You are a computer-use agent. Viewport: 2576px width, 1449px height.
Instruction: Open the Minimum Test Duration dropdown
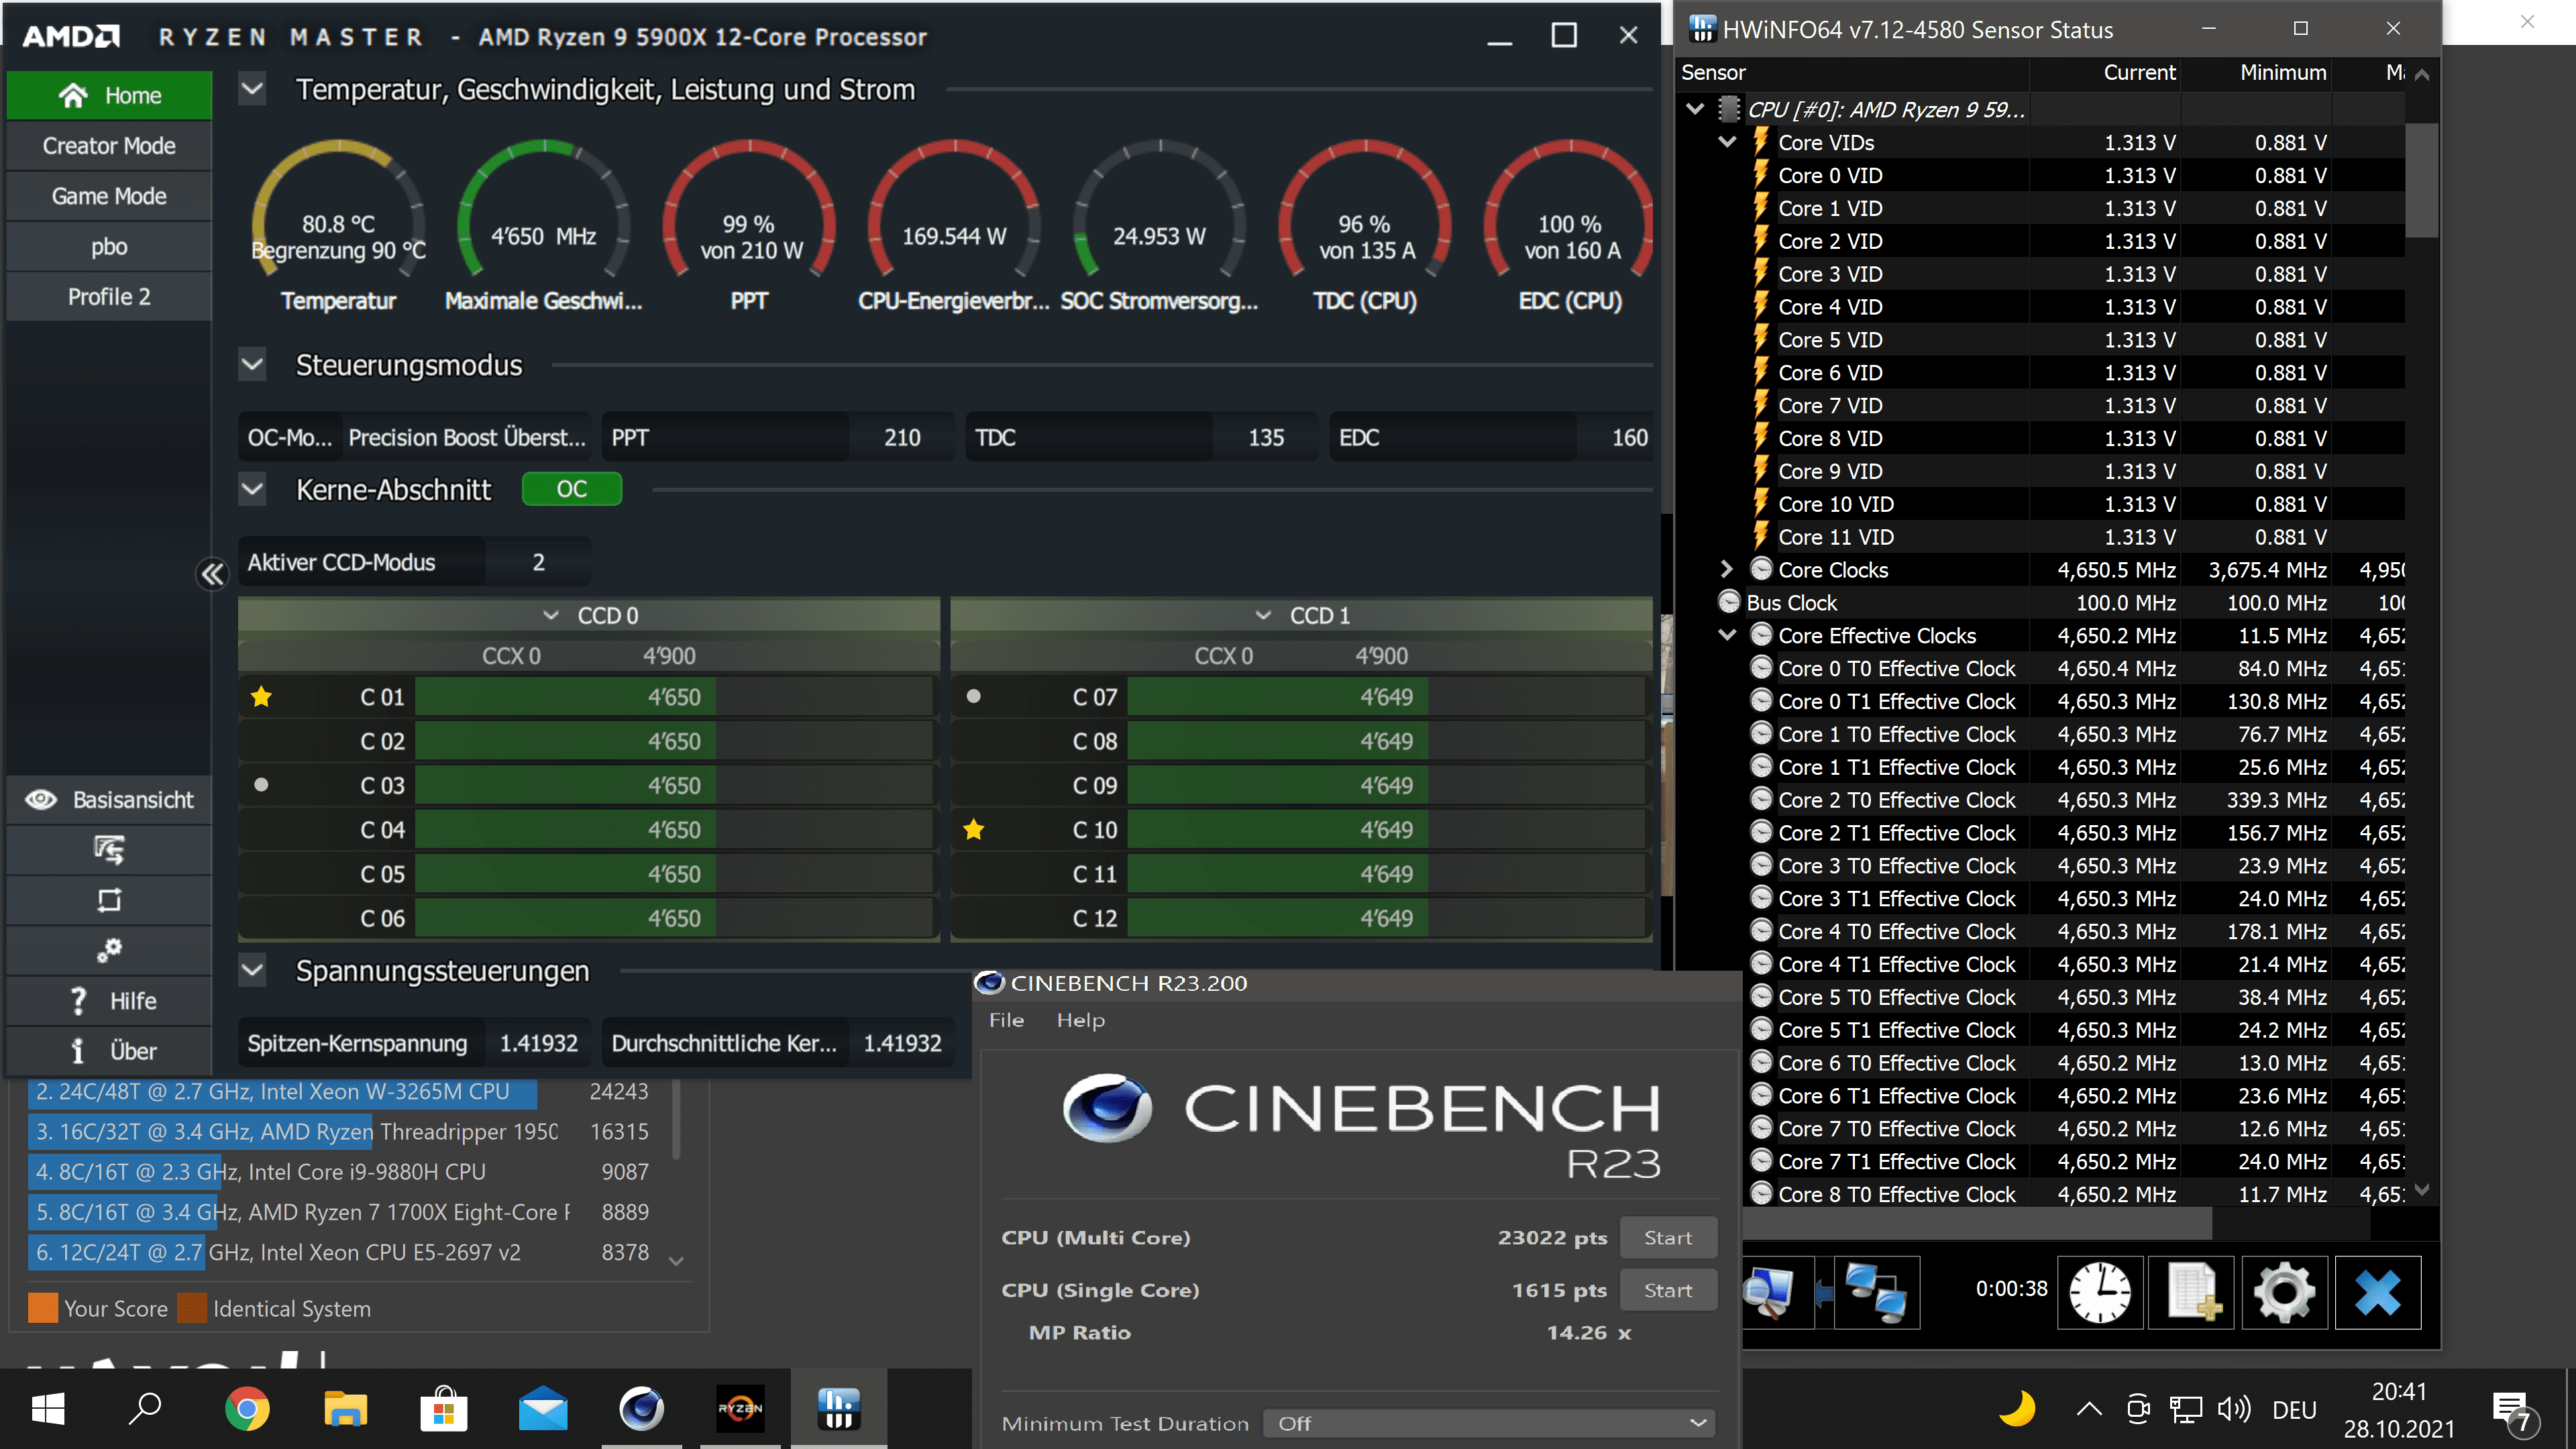click(1489, 1423)
